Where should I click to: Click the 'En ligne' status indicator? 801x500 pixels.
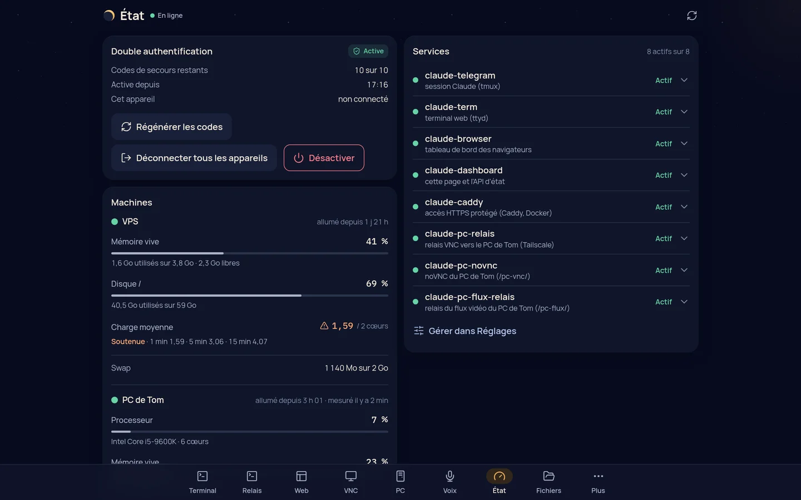point(166,16)
